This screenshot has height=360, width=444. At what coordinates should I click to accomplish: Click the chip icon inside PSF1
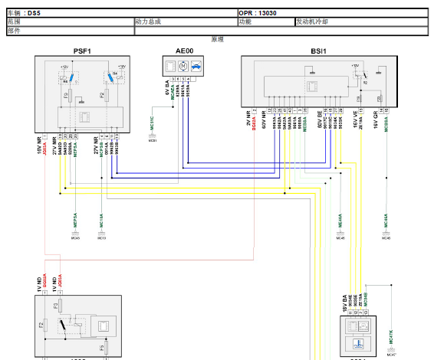84,116
